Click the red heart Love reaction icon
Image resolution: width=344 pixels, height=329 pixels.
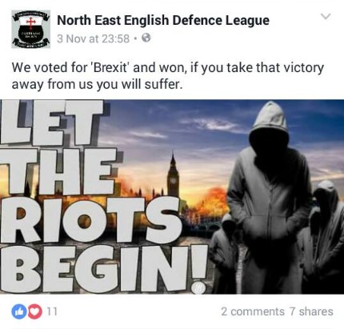point(35,311)
